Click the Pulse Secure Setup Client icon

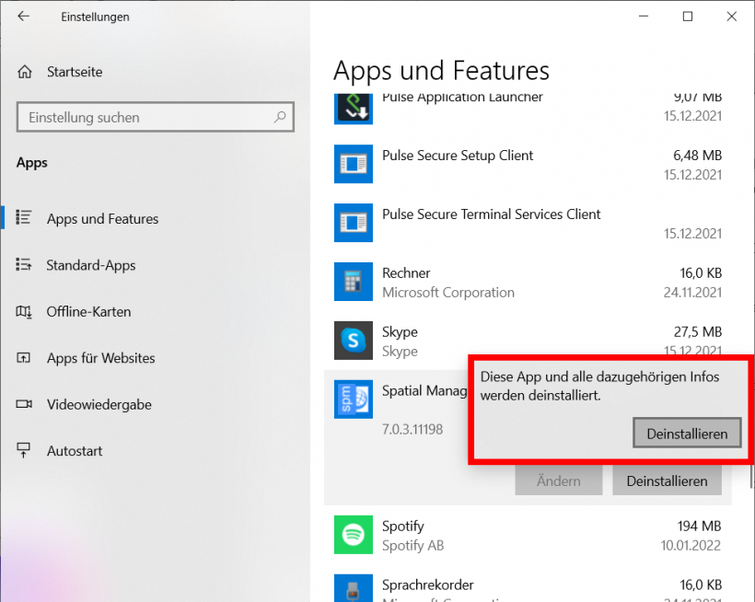point(354,165)
